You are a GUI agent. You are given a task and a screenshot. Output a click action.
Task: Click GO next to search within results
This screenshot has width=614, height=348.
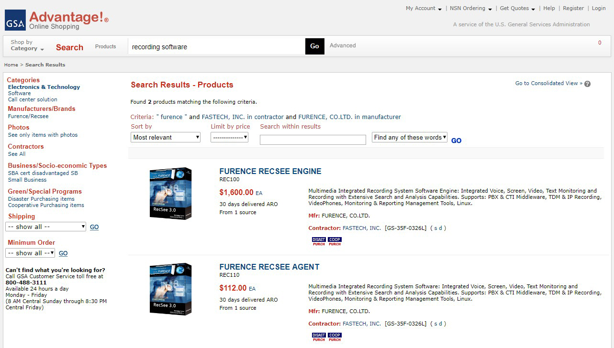(x=457, y=141)
